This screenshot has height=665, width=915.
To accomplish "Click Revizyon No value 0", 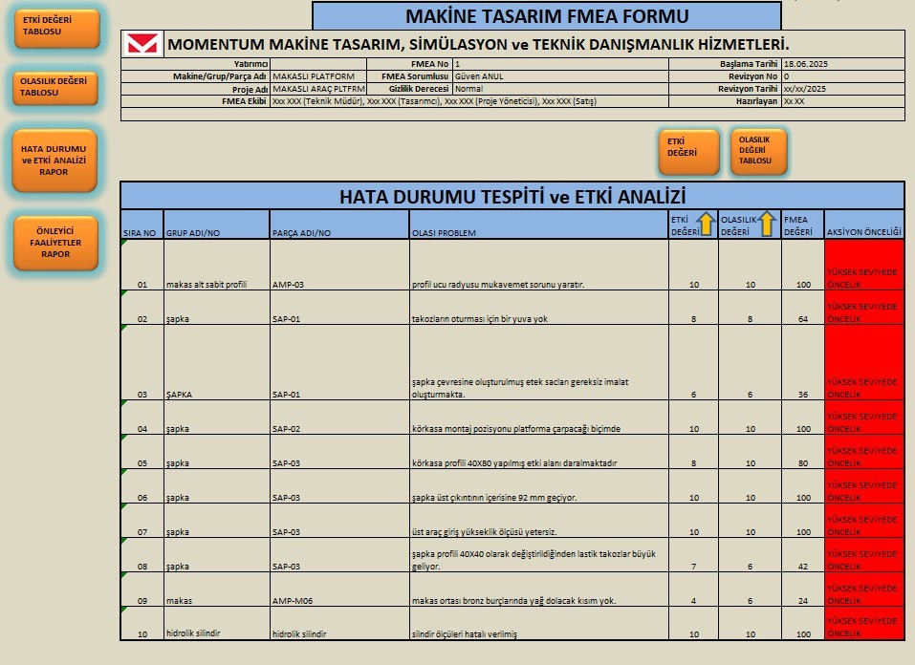I will click(842, 76).
